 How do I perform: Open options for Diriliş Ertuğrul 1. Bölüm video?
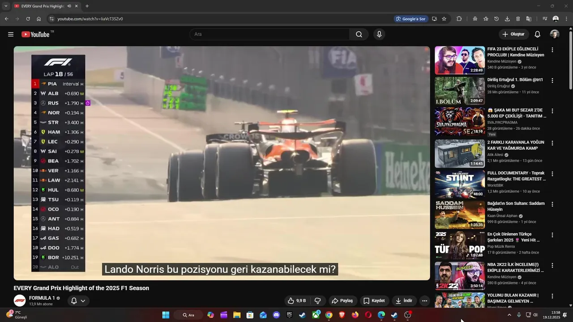pyautogui.click(x=552, y=80)
